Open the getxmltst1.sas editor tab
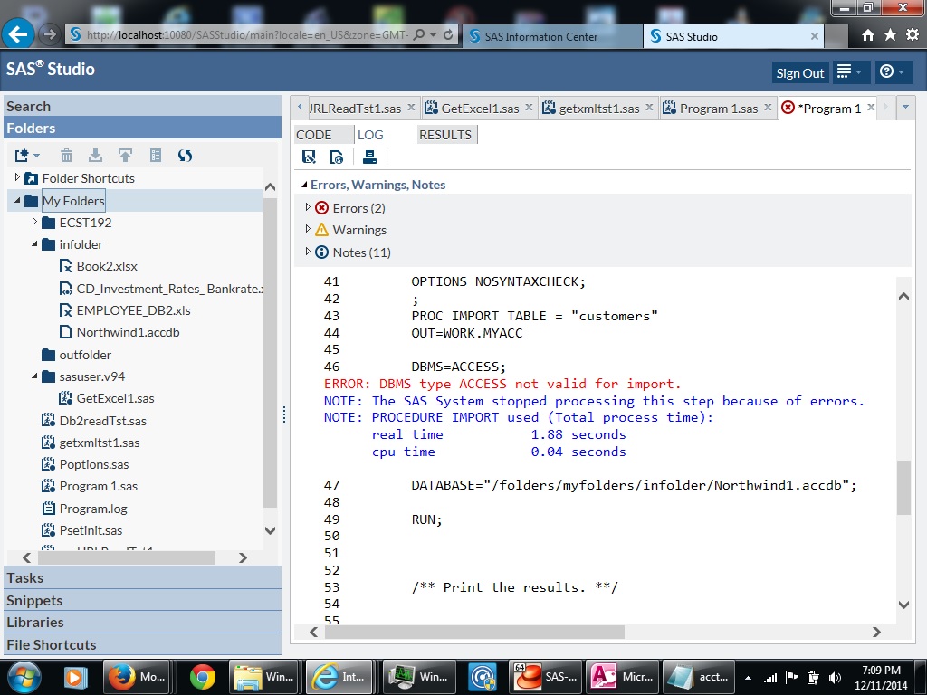This screenshot has width=927, height=695. click(599, 109)
